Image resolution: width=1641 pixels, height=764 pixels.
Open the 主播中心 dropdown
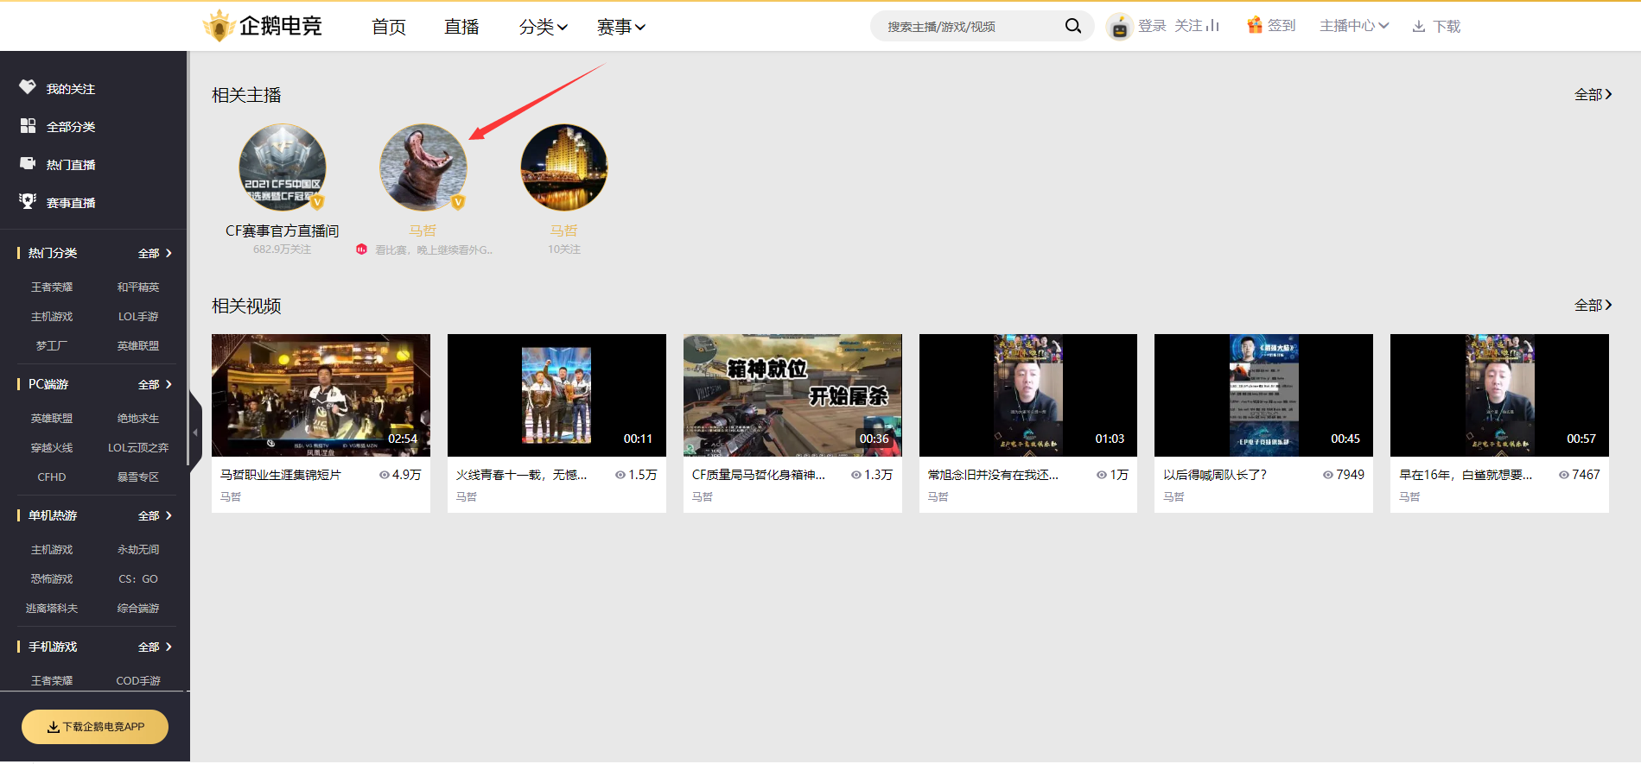point(1354,26)
